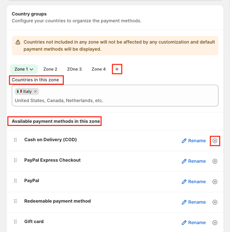The height and width of the screenshot is (232, 230).
Task: Click drag handle for Cash on Delivery
Action: pos(15,140)
